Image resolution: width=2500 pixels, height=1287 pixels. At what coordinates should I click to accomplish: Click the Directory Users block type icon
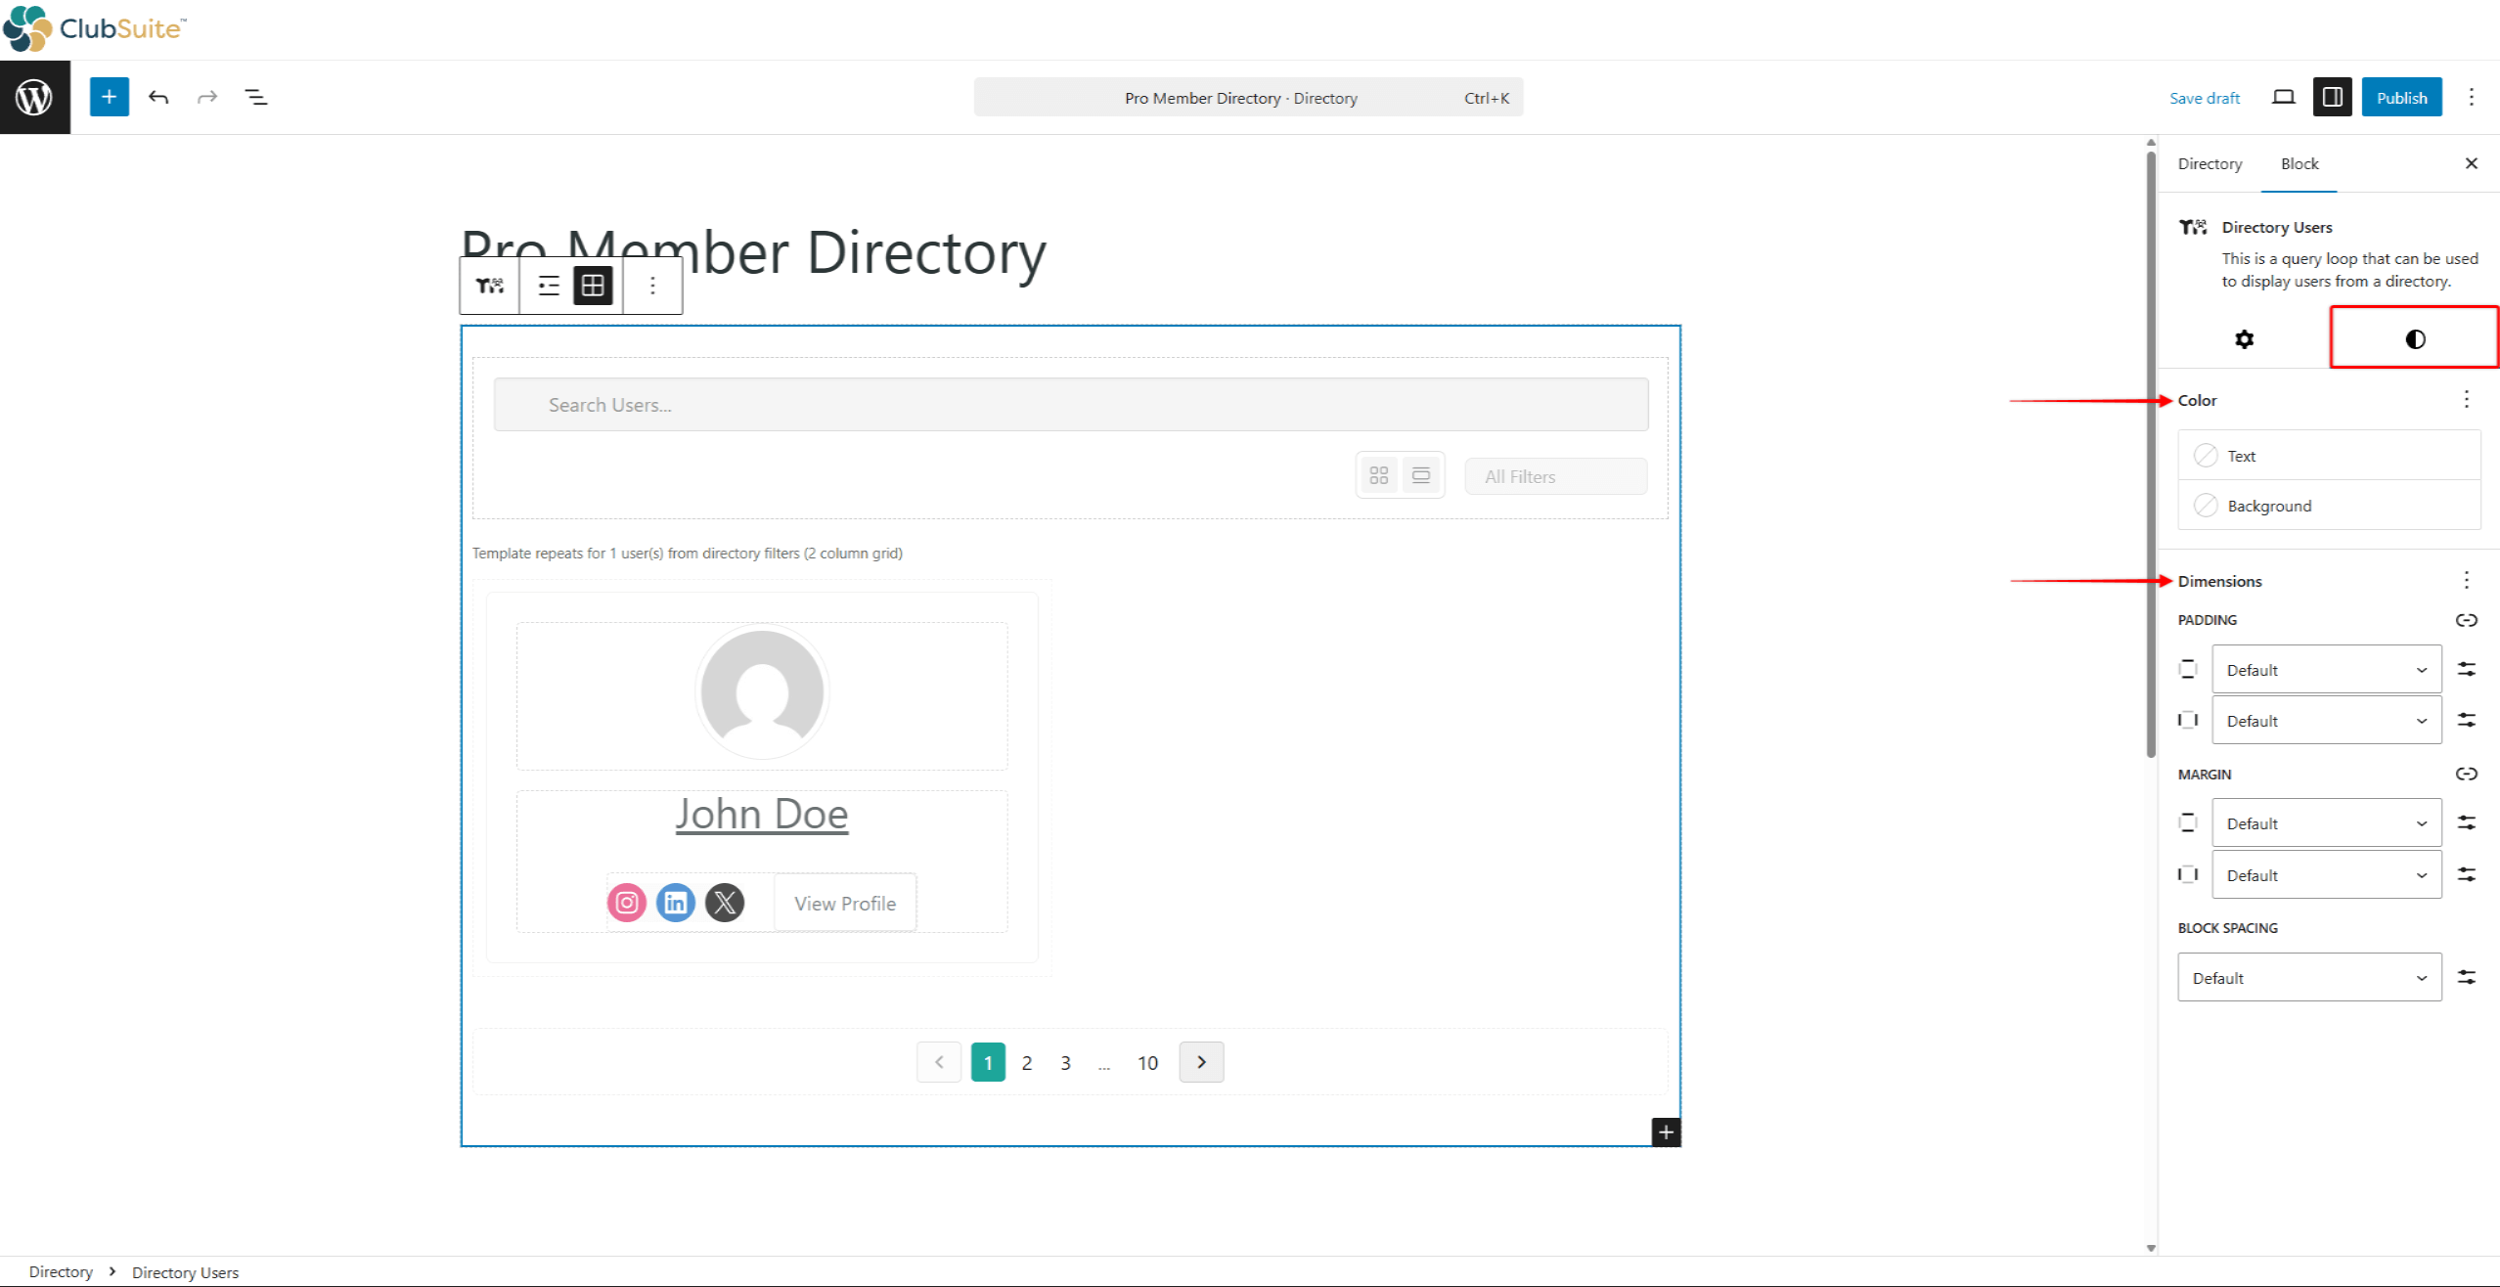coord(490,286)
